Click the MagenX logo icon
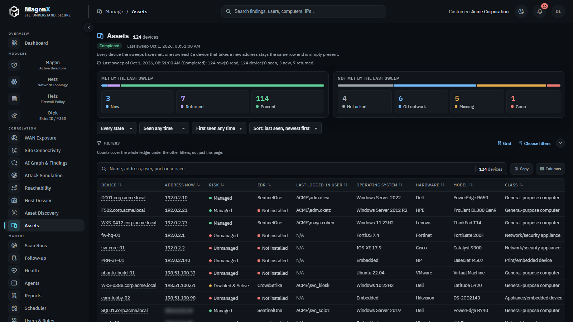 click(x=14, y=11)
